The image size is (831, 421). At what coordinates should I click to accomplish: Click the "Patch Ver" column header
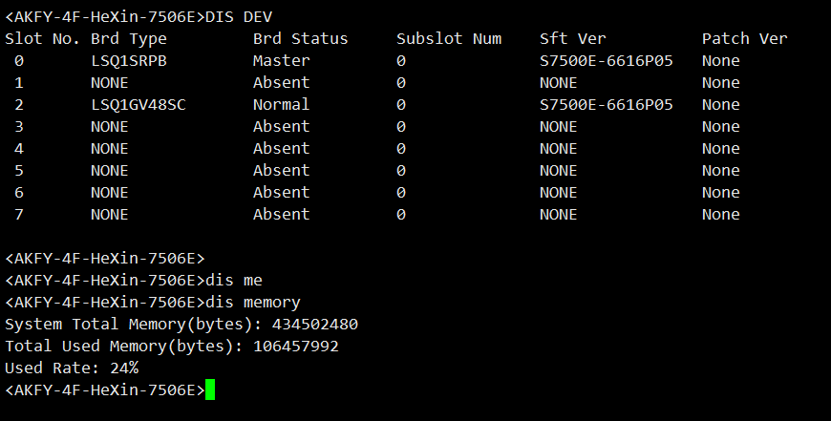click(745, 39)
